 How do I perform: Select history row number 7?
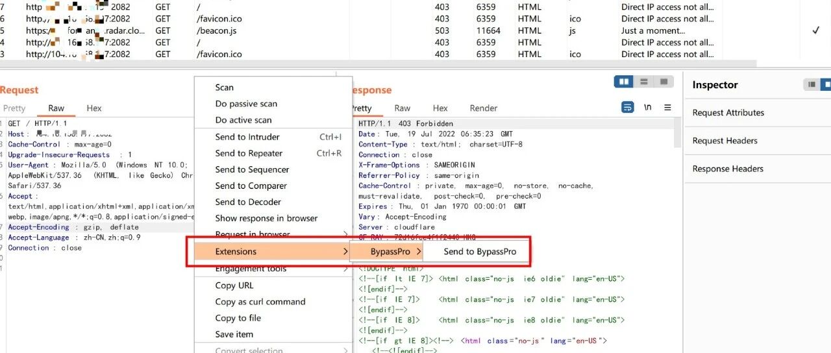pyautogui.click(x=415, y=7)
